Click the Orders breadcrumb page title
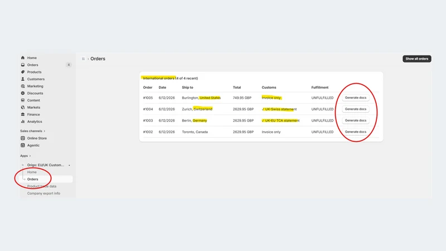The width and height of the screenshot is (446, 251). pos(98,59)
